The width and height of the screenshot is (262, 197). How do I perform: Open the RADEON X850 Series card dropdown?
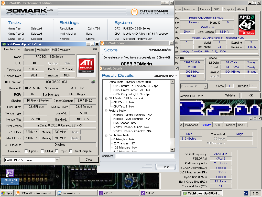57,160
